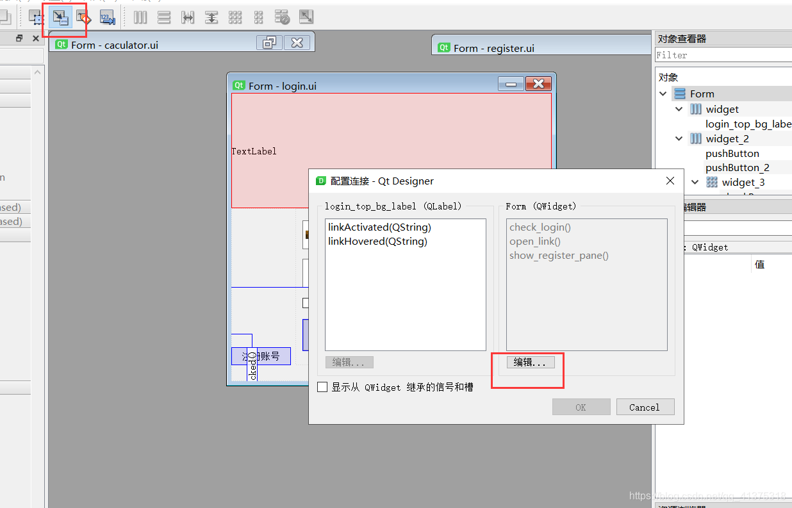Select widget_3 row in object tree
Viewport: 792px width, 508px height.
tap(743, 182)
